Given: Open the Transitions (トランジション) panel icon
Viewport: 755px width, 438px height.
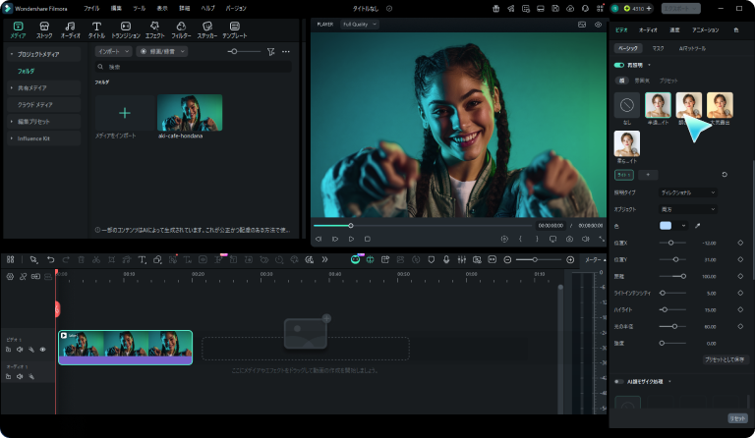Looking at the screenshot, I should [126, 28].
